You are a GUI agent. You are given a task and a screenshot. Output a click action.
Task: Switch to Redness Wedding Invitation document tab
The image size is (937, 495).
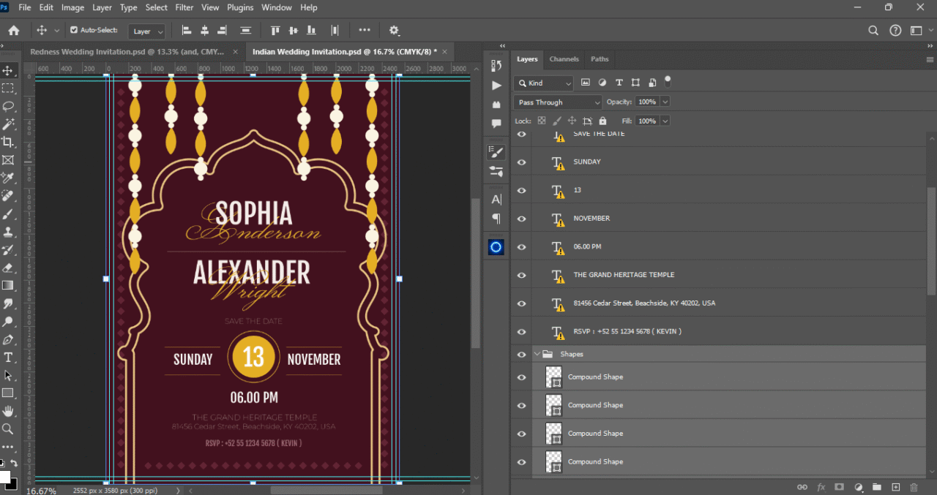(x=128, y=52)
